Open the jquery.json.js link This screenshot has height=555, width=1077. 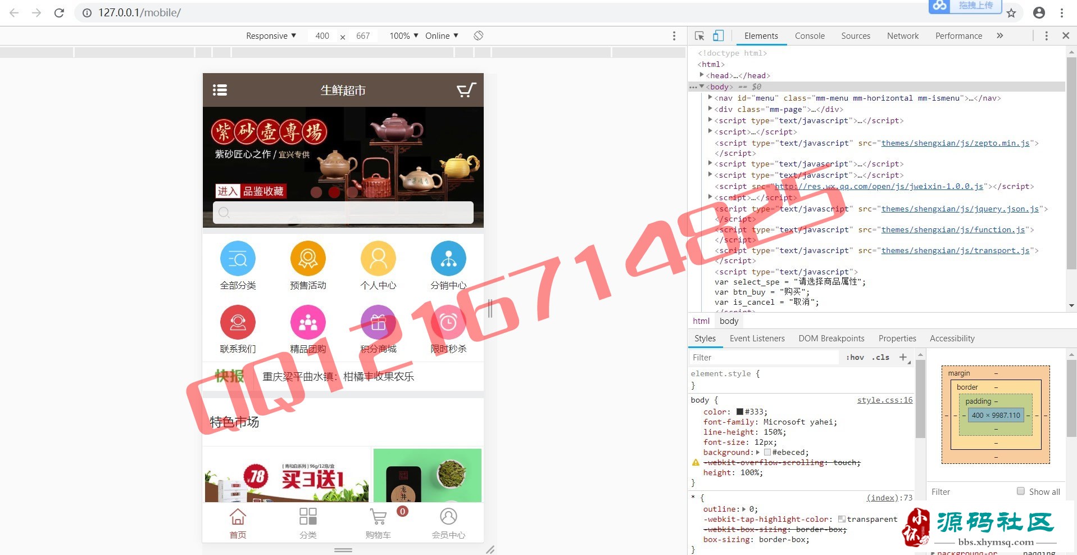[x=960, y=209]
